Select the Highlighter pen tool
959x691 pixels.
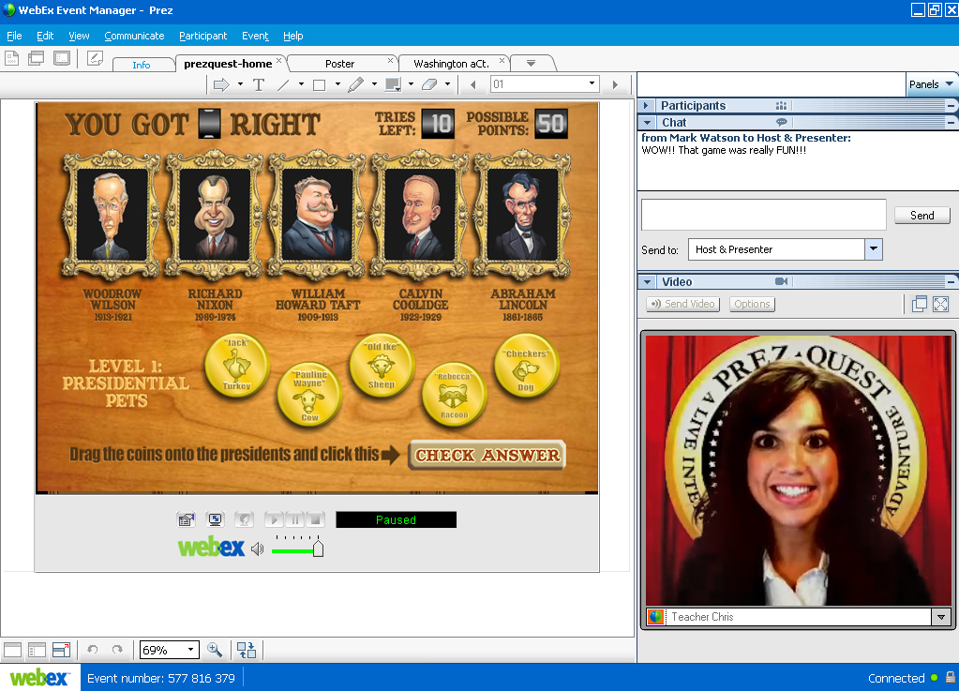tap(356, 85)
